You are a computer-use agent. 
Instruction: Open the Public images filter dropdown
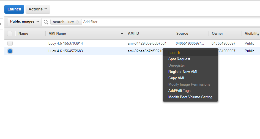(24, 21)
